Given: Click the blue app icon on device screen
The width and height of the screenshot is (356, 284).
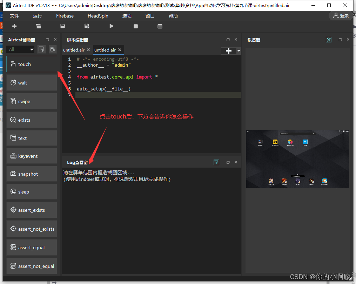Looking at the screenshot, I should [x=305, y=142].
